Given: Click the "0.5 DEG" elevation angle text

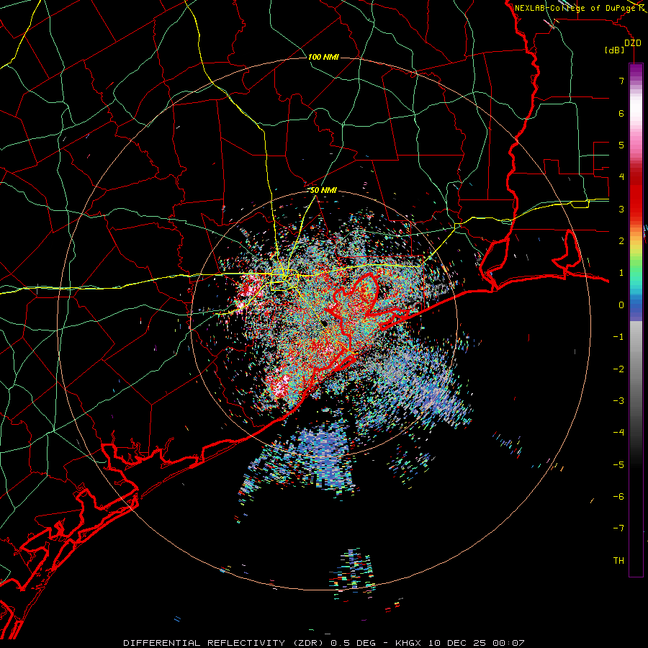Looking at the screenshot, I should tap(354, 643).
